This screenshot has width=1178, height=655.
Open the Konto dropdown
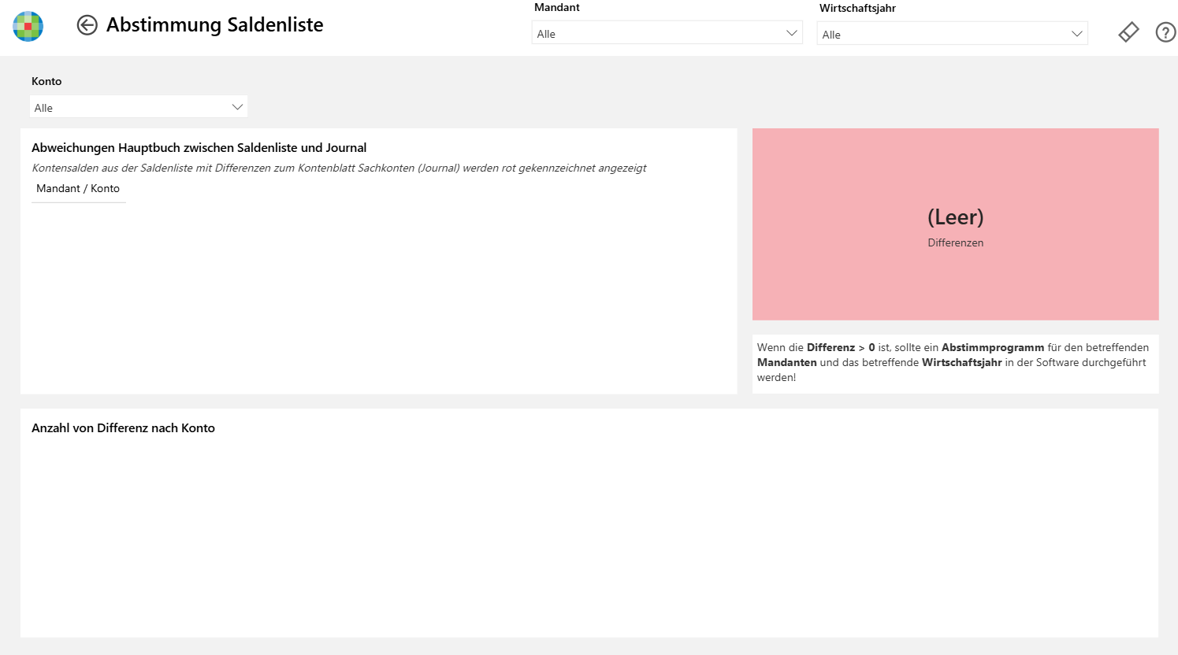(139, 107)
